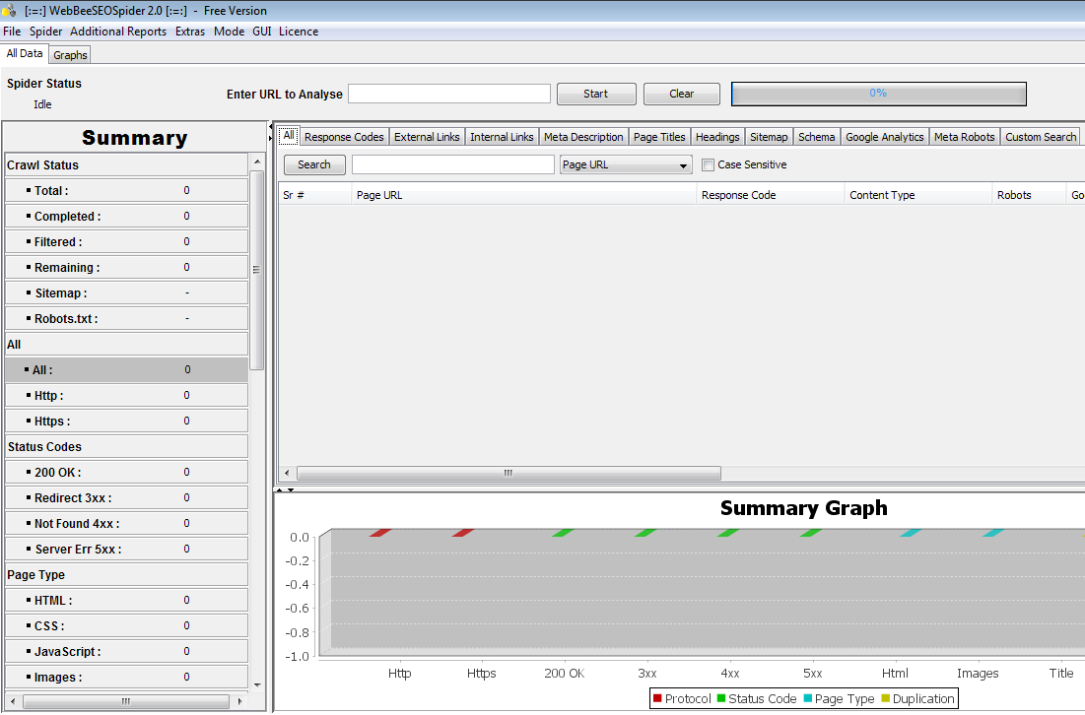Enable the Case Sensitive checkbox

pos(708,164)
